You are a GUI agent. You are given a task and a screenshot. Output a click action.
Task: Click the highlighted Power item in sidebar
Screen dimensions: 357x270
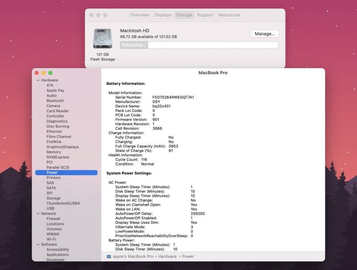pyautogui.click(x=66, y=172)
